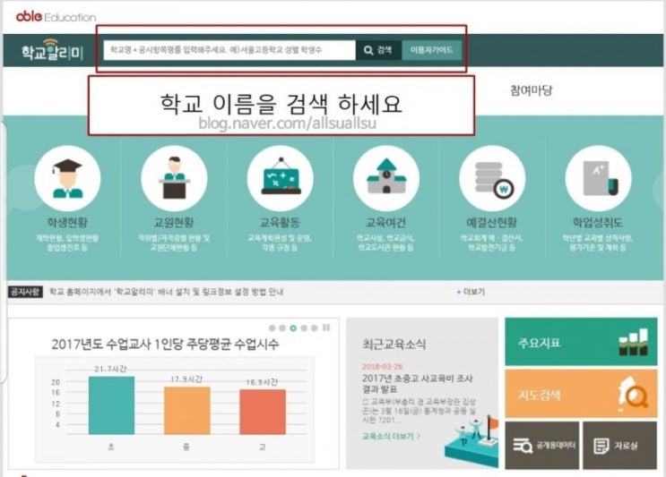Click the 교육활동 chalkboard icon
This screenshot has height=477, width=666.
tap(281, 178)
